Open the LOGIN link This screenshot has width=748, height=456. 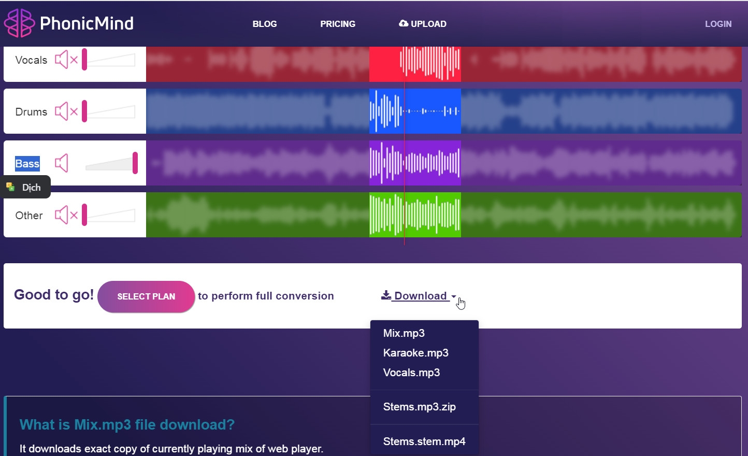(x=718, y=24)
